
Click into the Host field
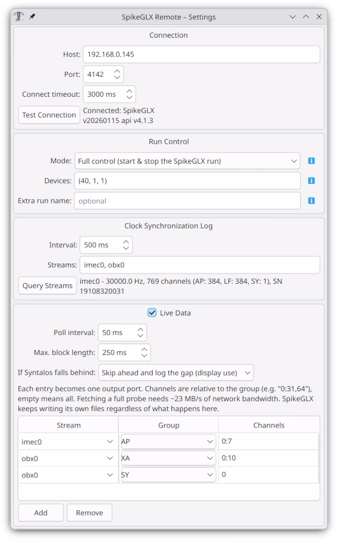(201, 54)
